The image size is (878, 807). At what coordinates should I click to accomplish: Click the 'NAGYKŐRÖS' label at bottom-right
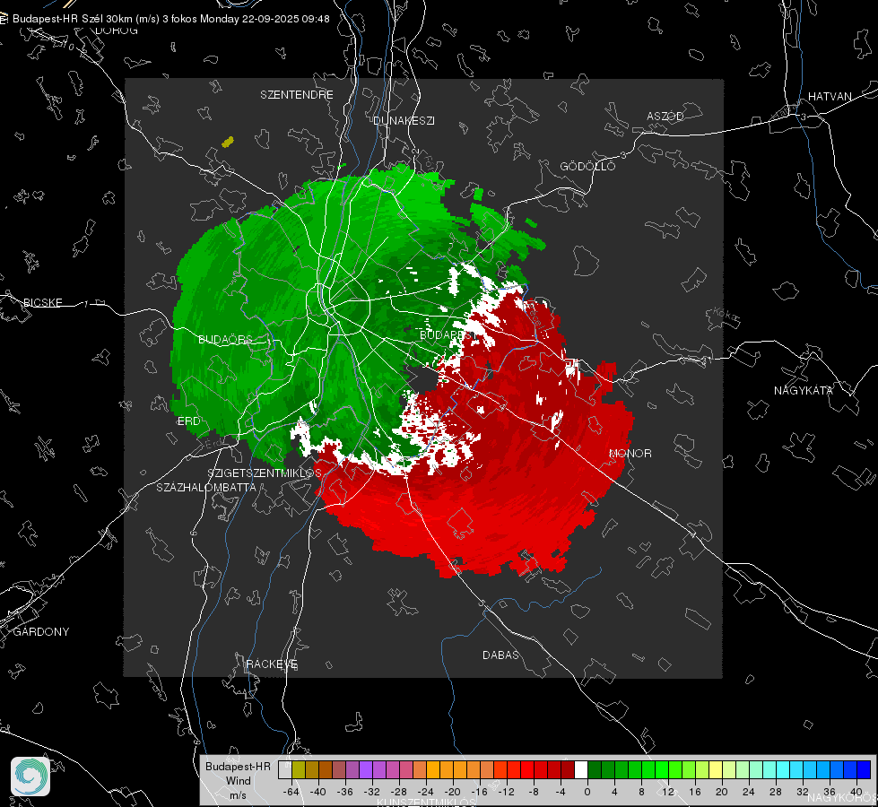pos(842,797)
